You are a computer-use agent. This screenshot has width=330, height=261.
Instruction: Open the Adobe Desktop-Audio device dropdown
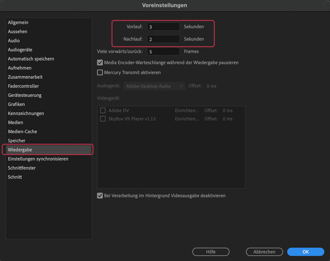pos(155,86)
